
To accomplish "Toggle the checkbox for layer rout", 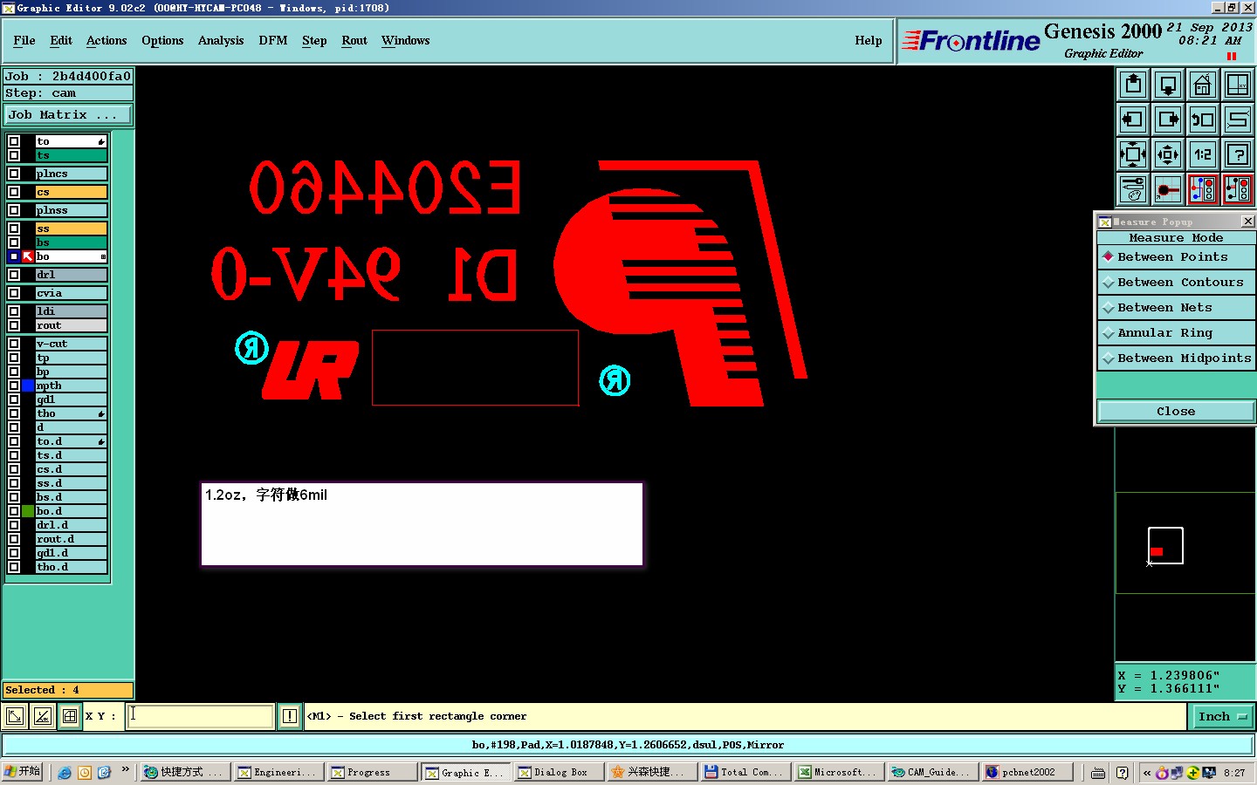I will 14,325.
